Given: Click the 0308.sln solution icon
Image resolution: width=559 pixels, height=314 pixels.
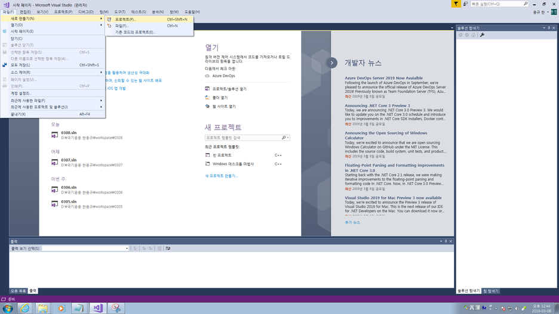Looking at the screenshot, I should 54,135.
